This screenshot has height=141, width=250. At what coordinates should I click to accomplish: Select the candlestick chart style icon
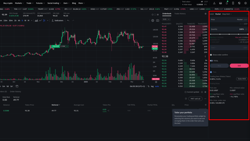[x=44, y=21]
